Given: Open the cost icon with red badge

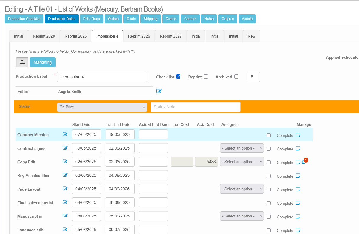Looking at the screenshot, I should pyautogui.click(x=303, y=162).
